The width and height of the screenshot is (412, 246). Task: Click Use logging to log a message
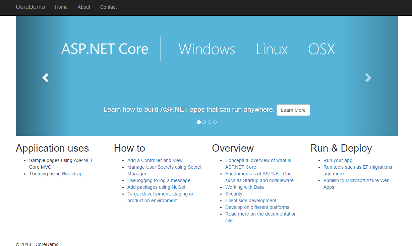pyautogui.click(x=159, y=180)
